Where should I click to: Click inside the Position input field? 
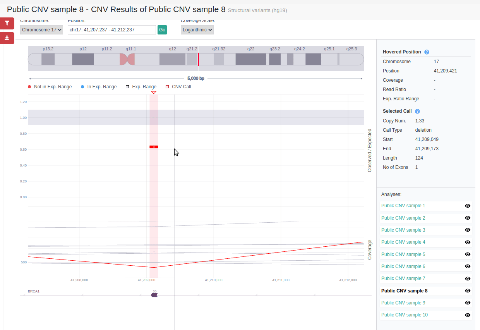click(x=111, y=29)
